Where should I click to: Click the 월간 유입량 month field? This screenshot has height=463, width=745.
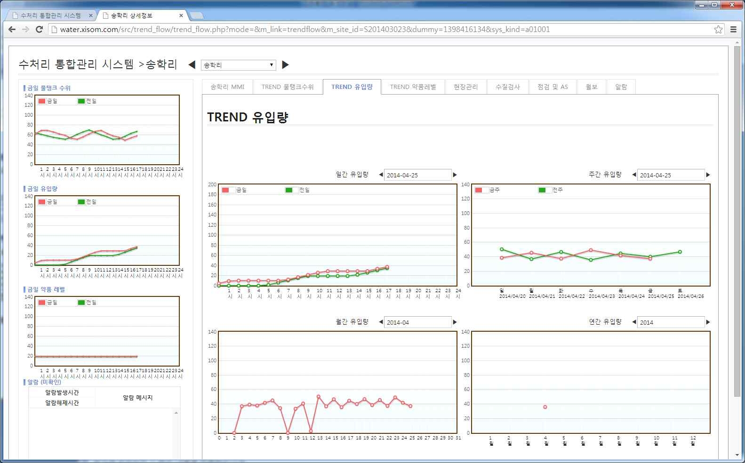pyautogui.click(x=418, y=322)
